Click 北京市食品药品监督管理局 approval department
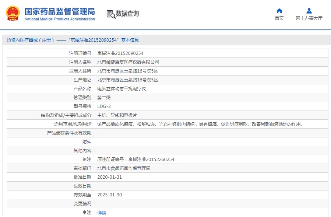This screenshot has height=217, width=331. tap(124, 168)
